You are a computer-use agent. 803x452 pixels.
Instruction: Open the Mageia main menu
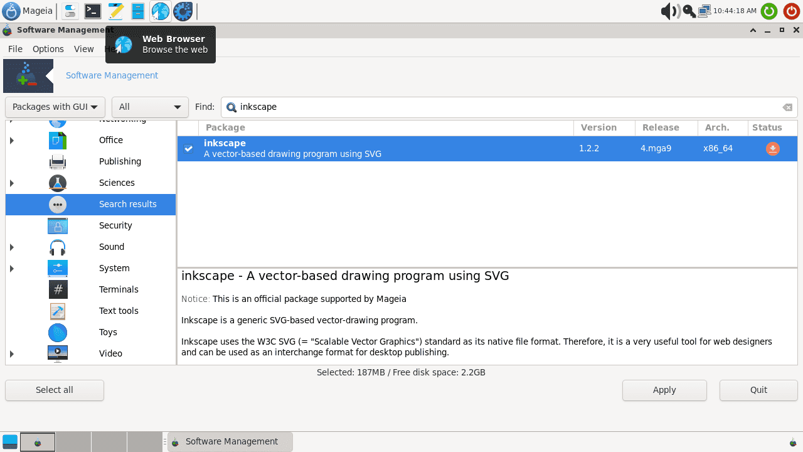[28, 11]
